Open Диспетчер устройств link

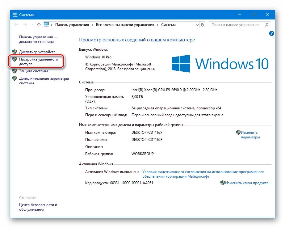click(37, 52)
